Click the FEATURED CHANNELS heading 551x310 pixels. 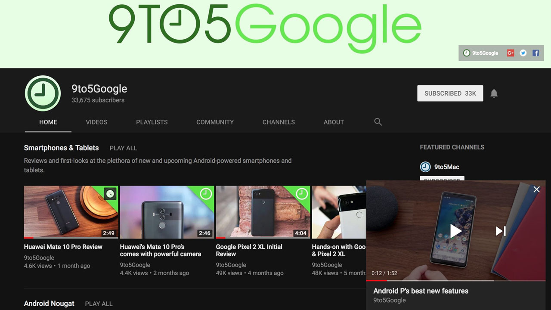(452, 147)
